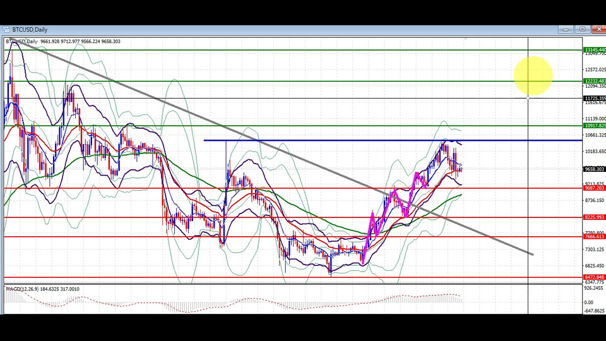Click the chart window icon beside BTCUSD,Daily

click(6, 30)
